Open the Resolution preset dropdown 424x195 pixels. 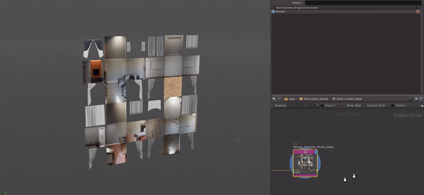[318, 105]
